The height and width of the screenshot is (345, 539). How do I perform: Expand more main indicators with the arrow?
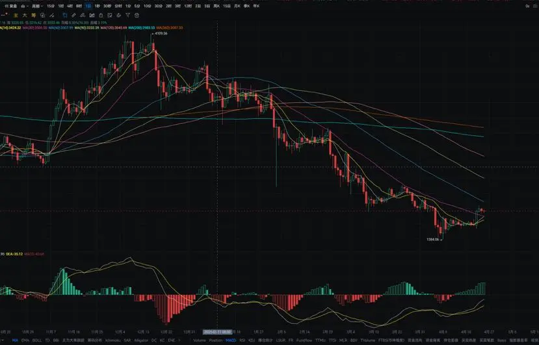pyautogui.click(x=179, y=340)
